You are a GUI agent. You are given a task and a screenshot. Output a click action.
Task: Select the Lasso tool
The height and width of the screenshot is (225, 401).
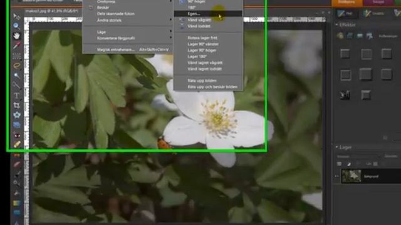[x=17, y=66]
